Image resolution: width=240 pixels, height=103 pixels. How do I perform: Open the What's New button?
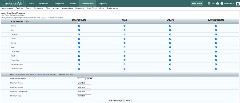pos(197,3)
